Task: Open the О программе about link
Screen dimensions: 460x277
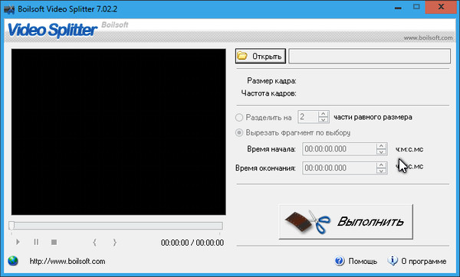Action: pos(424,261)
